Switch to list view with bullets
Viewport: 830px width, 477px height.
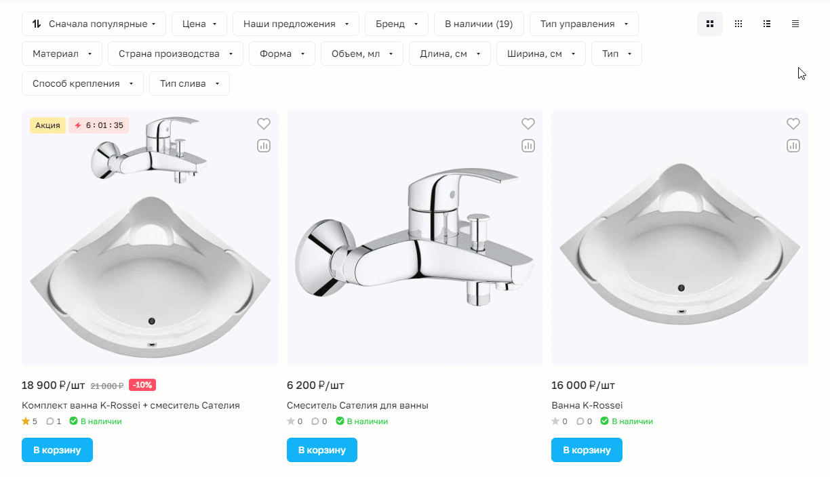[x=767, y=24]
